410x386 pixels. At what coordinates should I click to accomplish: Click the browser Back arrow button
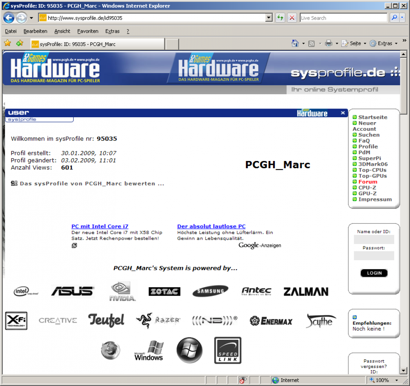[x=9, y=18]
